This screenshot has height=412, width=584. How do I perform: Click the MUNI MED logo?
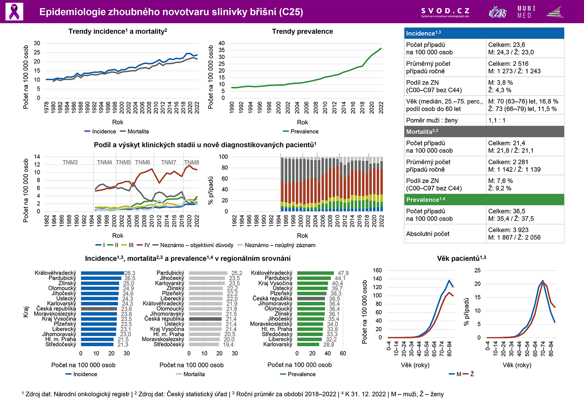pyautogui.click(x=526, y=12)
